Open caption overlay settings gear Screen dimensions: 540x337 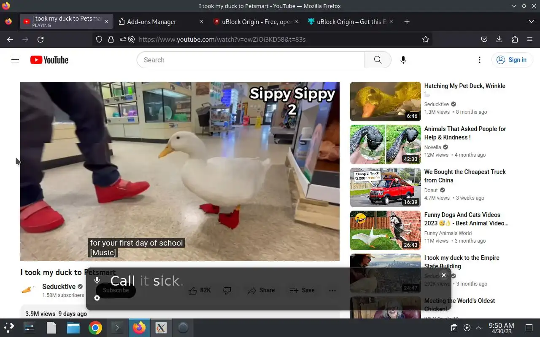click(97, 298)
